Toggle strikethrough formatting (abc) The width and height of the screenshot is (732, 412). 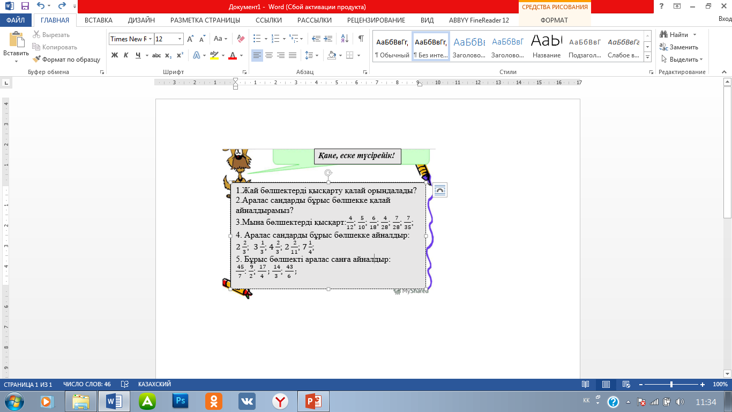(x=156, y=55)
